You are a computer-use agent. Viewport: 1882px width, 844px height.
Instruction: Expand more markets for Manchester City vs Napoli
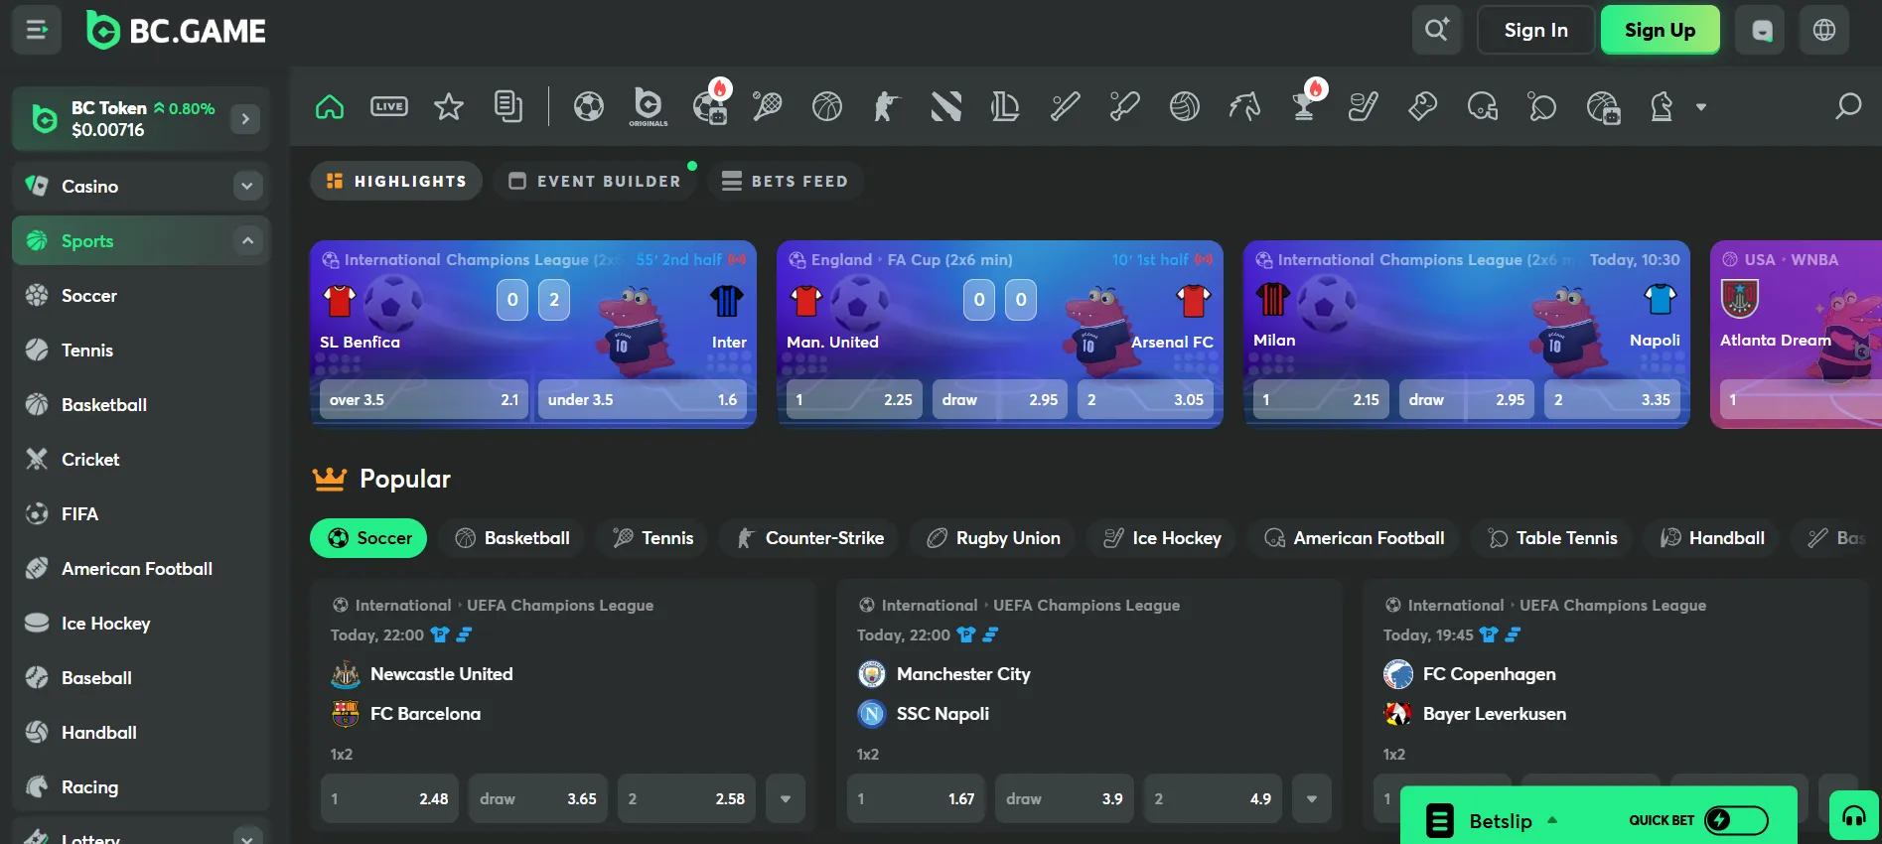click(1312, 798)
